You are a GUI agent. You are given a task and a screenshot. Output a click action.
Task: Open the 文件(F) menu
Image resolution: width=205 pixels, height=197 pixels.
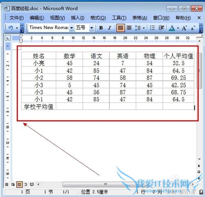[x=16, y=18]
